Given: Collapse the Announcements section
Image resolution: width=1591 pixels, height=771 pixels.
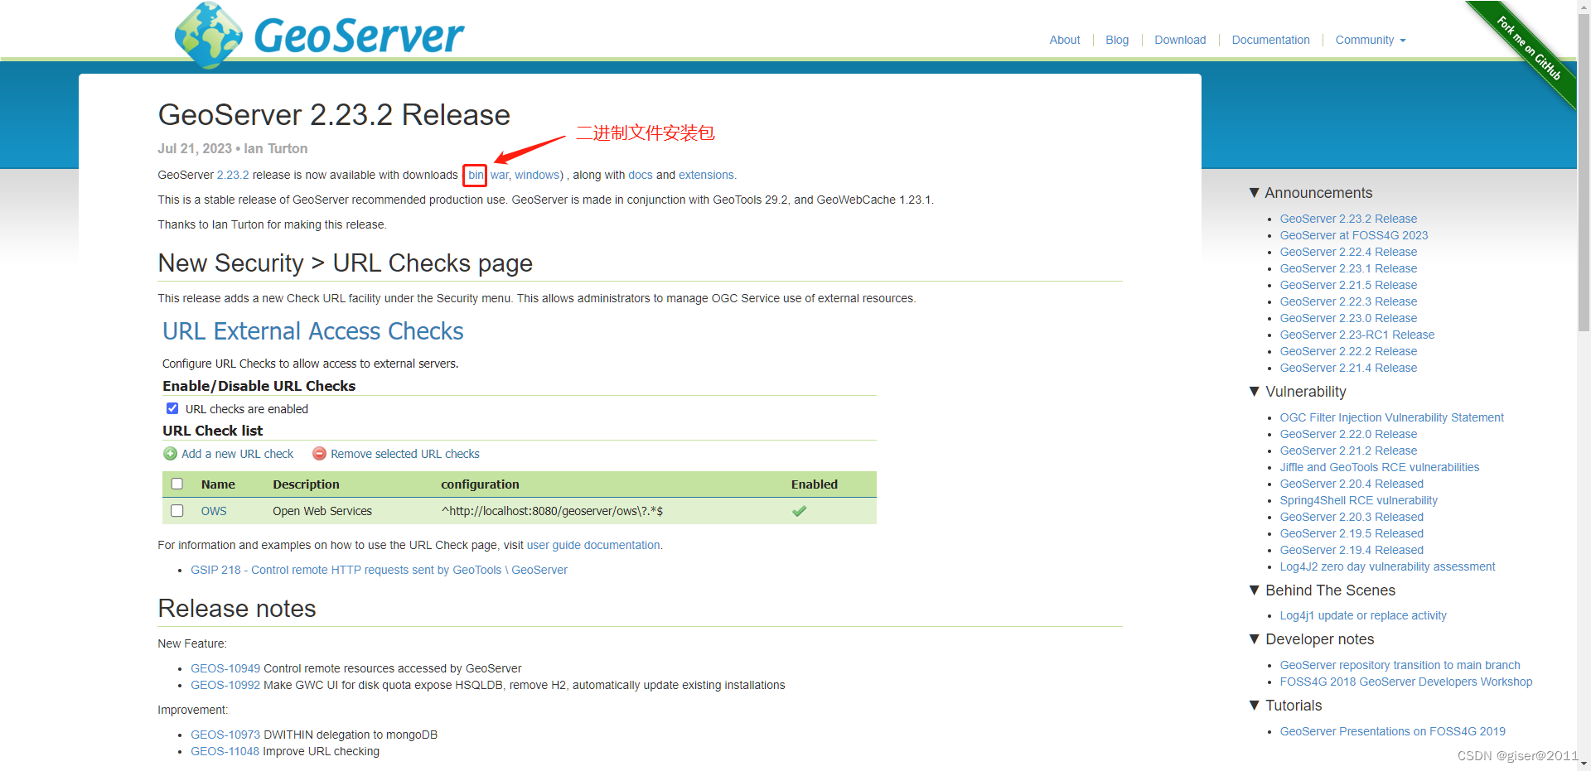Looking at the screenshot, I should [x=1255, y=192].
